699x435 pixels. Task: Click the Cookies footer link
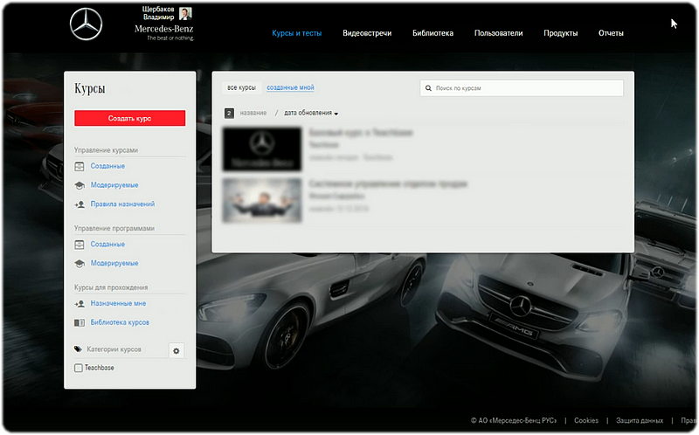click(586, 421)
